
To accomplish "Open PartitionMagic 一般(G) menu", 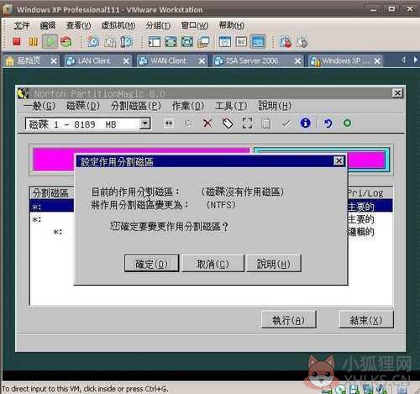I will pos(39,106).
